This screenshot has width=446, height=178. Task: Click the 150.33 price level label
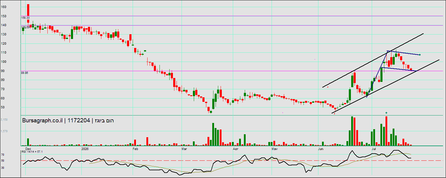pyautogui.click(x=25, y=18)
